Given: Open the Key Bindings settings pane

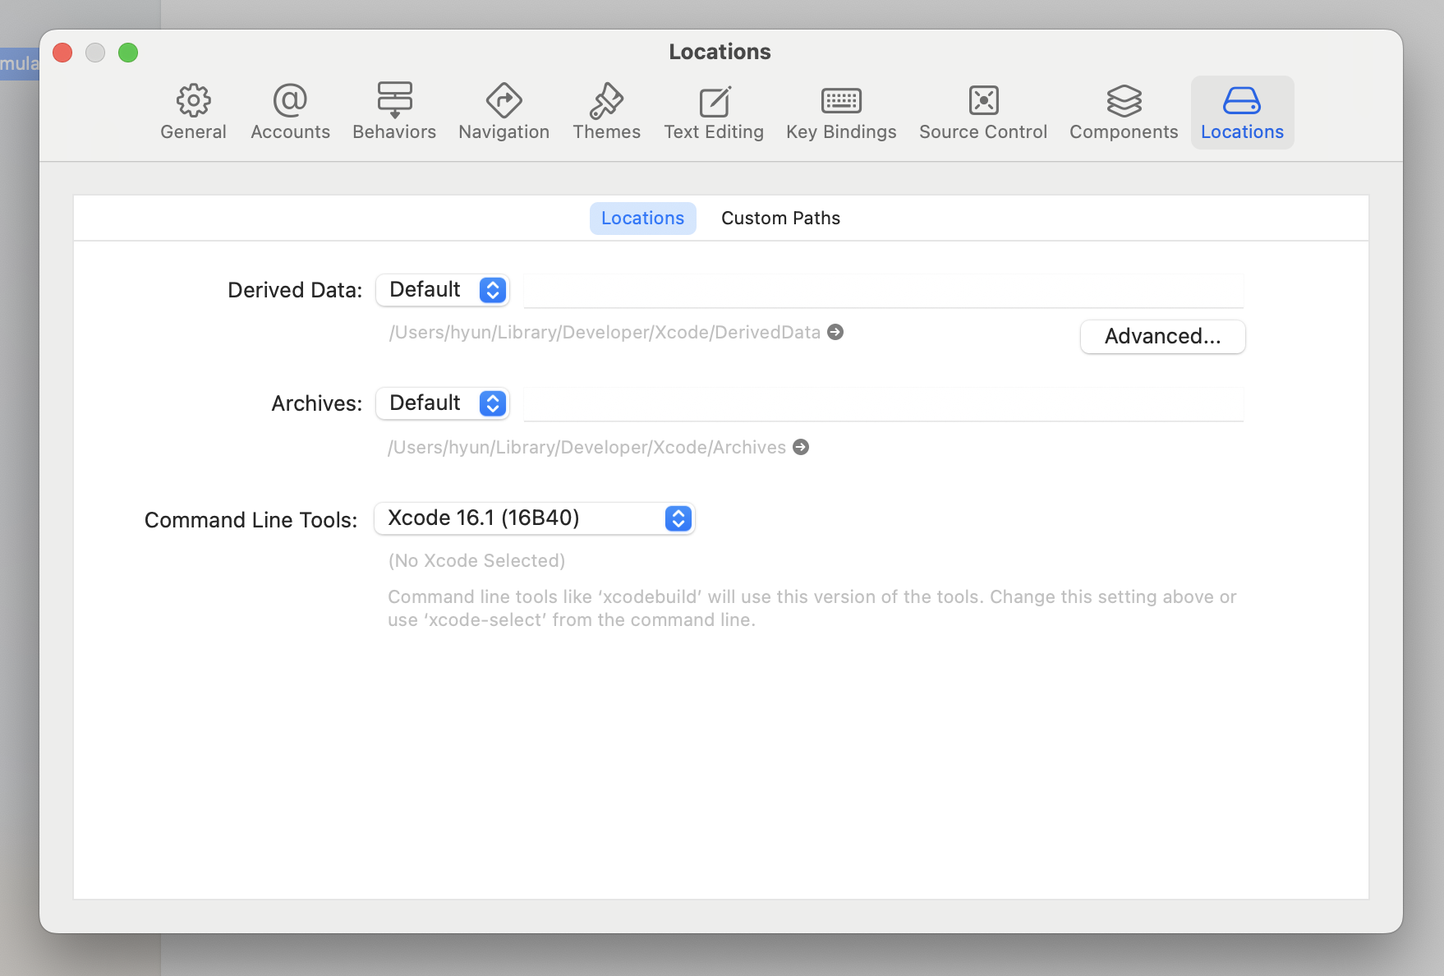Looking at the screenshot, I should click(841, 113).
